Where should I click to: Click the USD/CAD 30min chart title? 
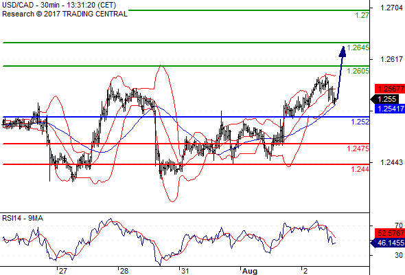(59, 5)
